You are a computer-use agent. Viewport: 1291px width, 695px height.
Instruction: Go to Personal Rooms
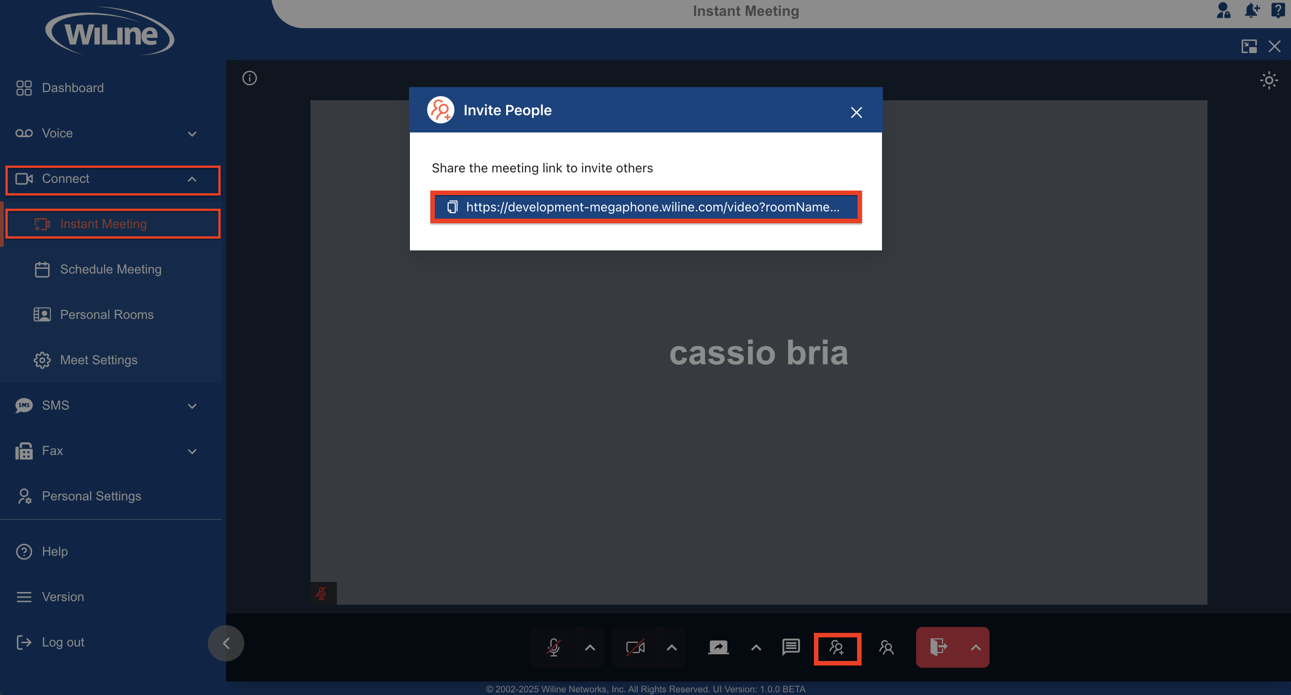[107, 314]
